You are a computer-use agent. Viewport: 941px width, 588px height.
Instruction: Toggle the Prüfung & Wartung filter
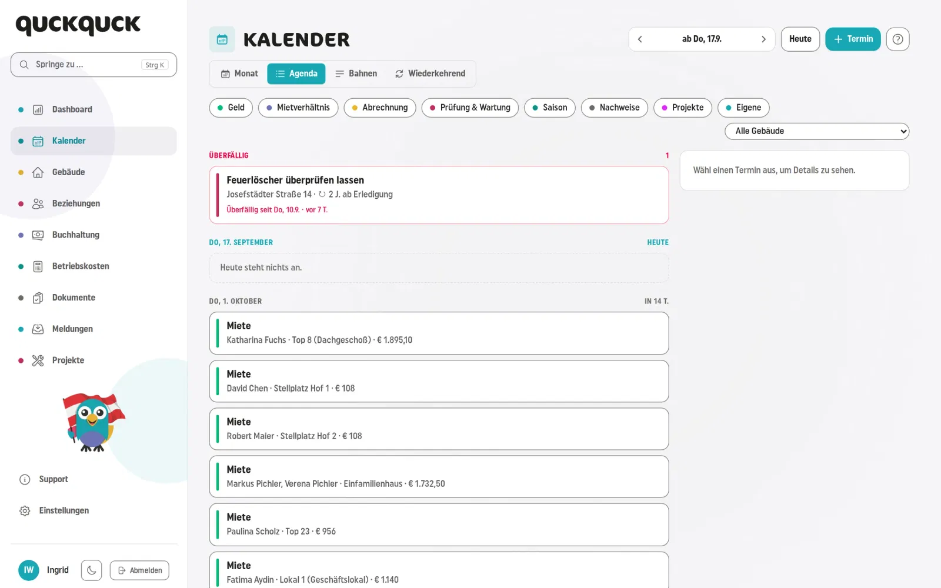point(470,108)
